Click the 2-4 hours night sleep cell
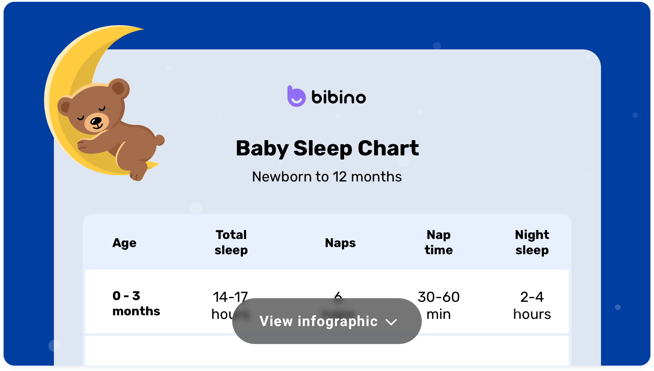 [532, 305]
